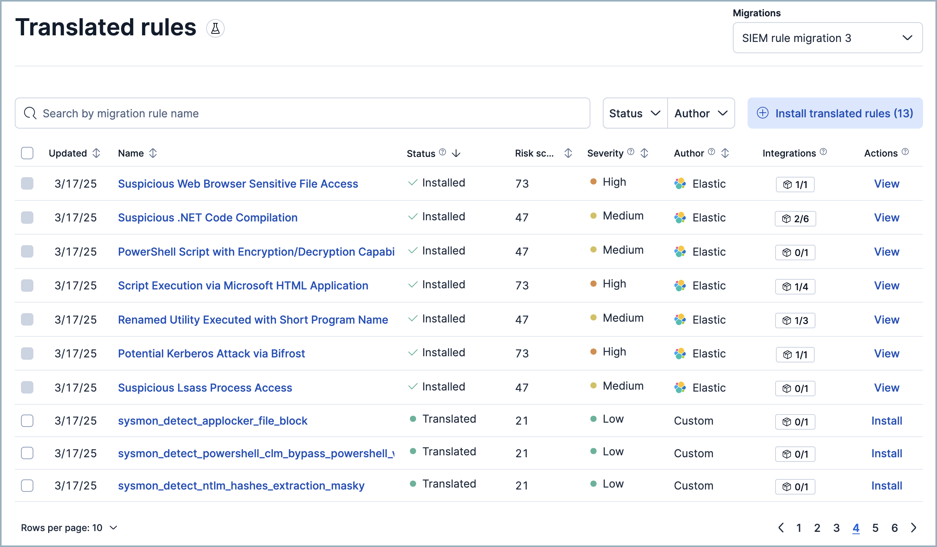Go to page 6 of results
The image size is (937, 547).
click(x=894, y=528)
